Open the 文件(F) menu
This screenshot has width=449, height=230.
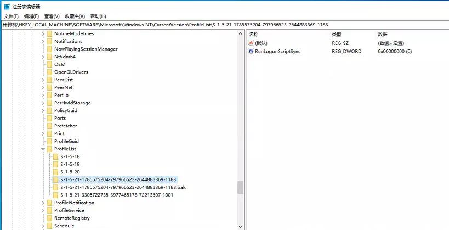click(x=12, y=16)
